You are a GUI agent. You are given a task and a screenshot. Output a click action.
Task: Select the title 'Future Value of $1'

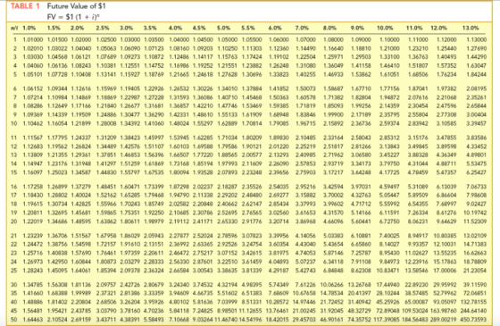point(77,6)
